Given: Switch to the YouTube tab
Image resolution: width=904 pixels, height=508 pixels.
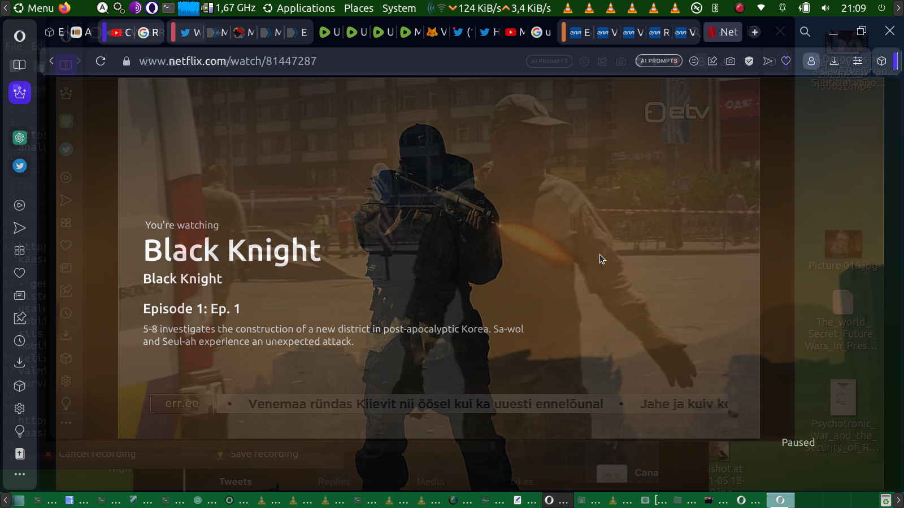Looking at the screenshot, I should click(x=121, y=33).
